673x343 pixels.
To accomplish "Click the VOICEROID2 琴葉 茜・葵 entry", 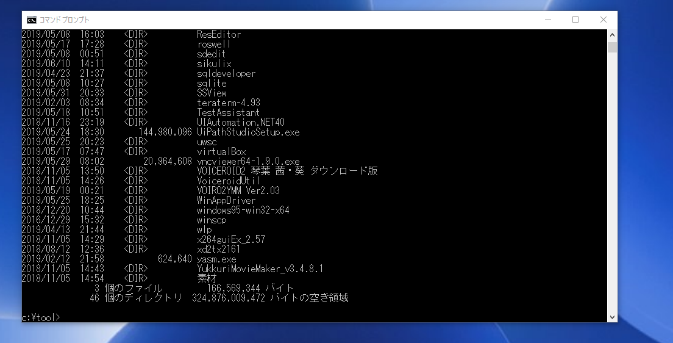I will click(287, 171).
